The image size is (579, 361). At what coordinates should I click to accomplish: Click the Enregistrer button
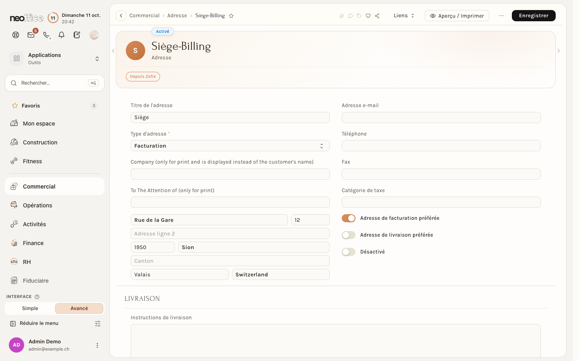click(534, 16)
